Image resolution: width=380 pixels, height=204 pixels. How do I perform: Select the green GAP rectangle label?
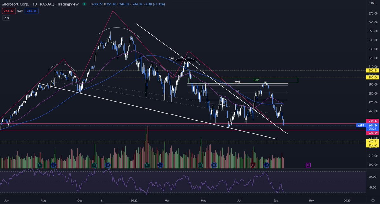click(x=256, y=80)
